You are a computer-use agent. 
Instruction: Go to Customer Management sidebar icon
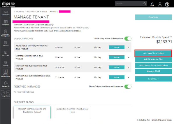coord(6,33)
